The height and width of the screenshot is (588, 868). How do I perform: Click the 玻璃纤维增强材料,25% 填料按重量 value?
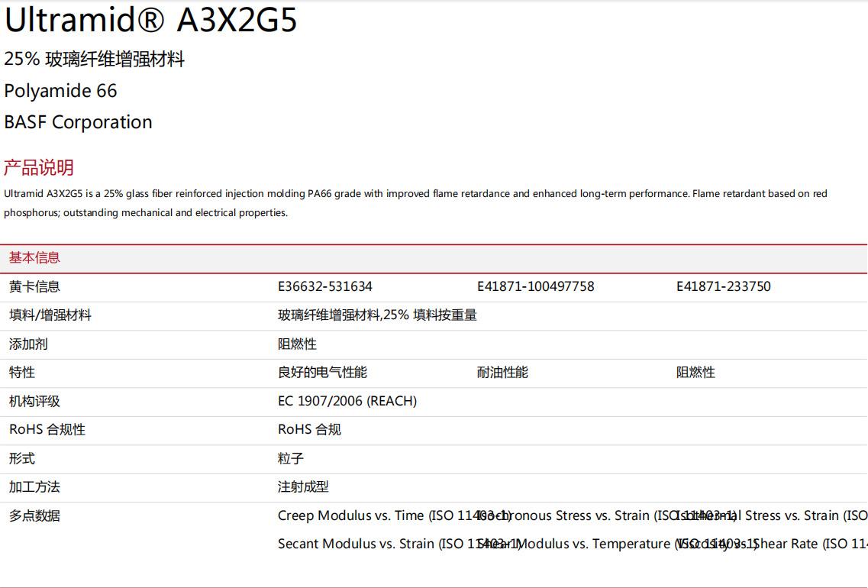(377, 315)
